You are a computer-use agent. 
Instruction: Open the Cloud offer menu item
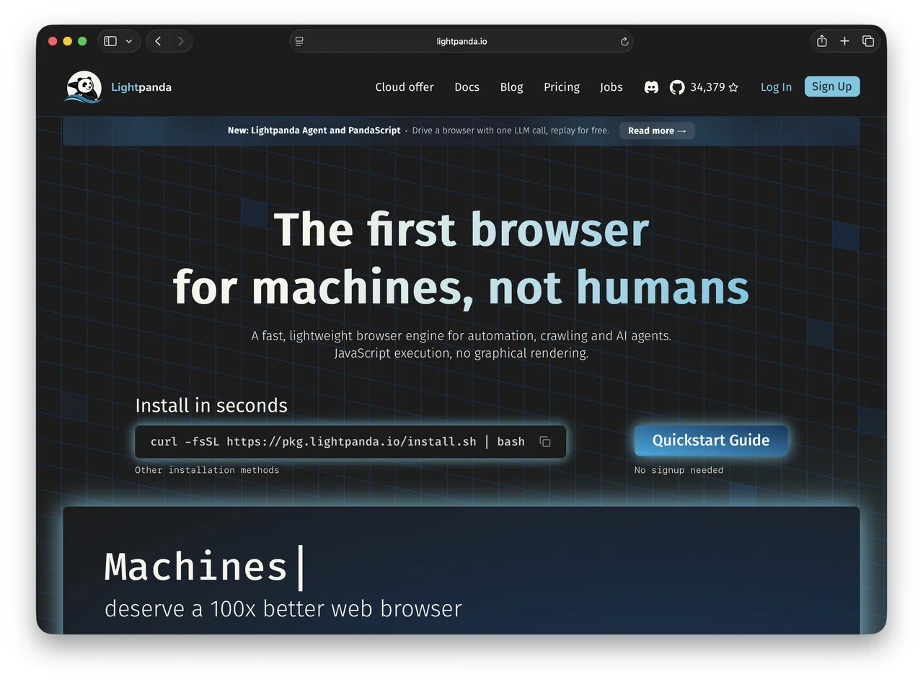(405, 87)
